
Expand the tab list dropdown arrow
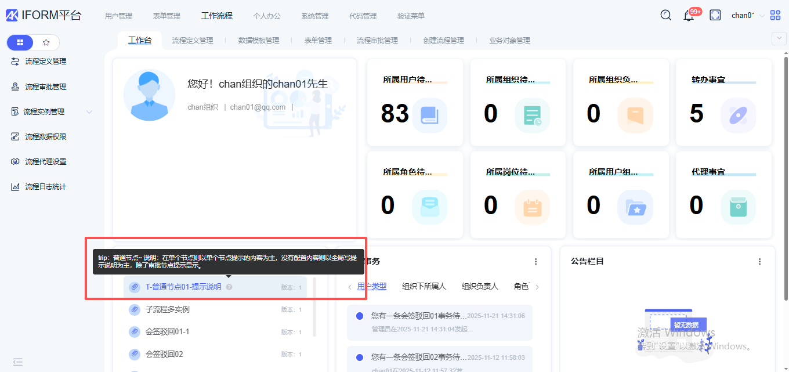(x=779, y=38)
